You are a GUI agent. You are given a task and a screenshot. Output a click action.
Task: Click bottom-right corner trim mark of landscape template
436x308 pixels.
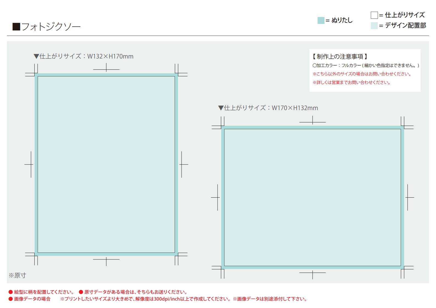point(407,272)
